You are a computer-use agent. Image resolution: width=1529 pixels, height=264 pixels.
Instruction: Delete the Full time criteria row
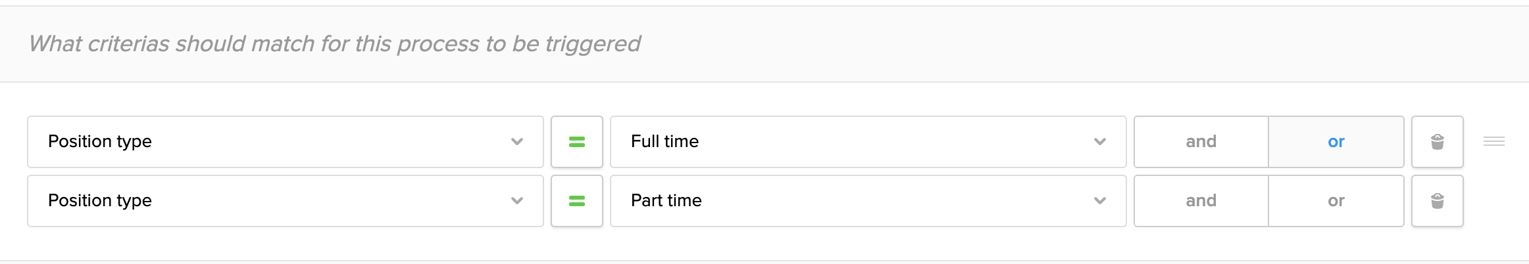[1437, 142]
